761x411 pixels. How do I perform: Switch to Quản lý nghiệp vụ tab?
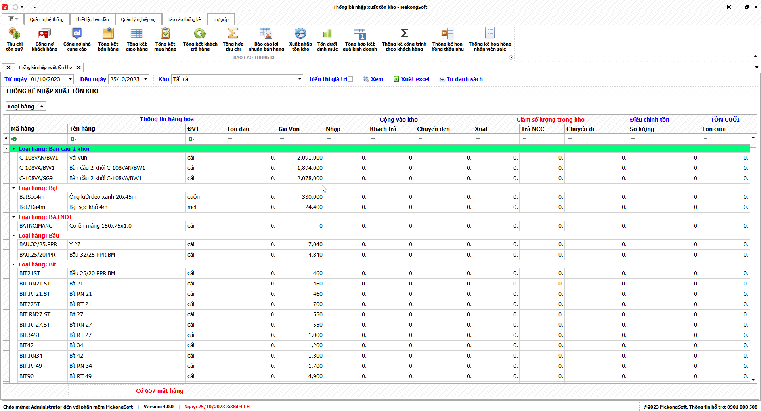point(138,19)
